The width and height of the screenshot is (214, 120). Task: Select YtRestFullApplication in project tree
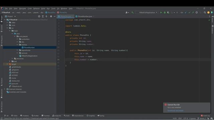tap(30, 56)
